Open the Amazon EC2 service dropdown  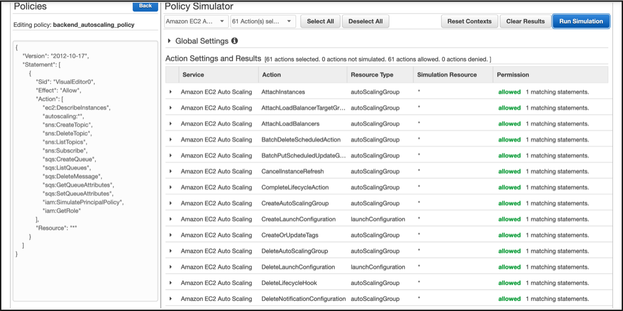[196, 22]
